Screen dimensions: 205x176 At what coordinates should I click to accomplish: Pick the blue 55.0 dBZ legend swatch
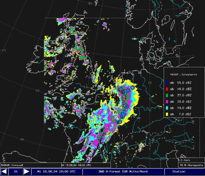[x=168, y=82]
